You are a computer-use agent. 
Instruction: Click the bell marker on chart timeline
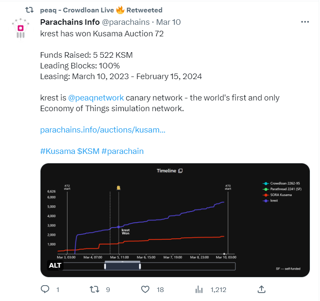(x=118, y=188)
